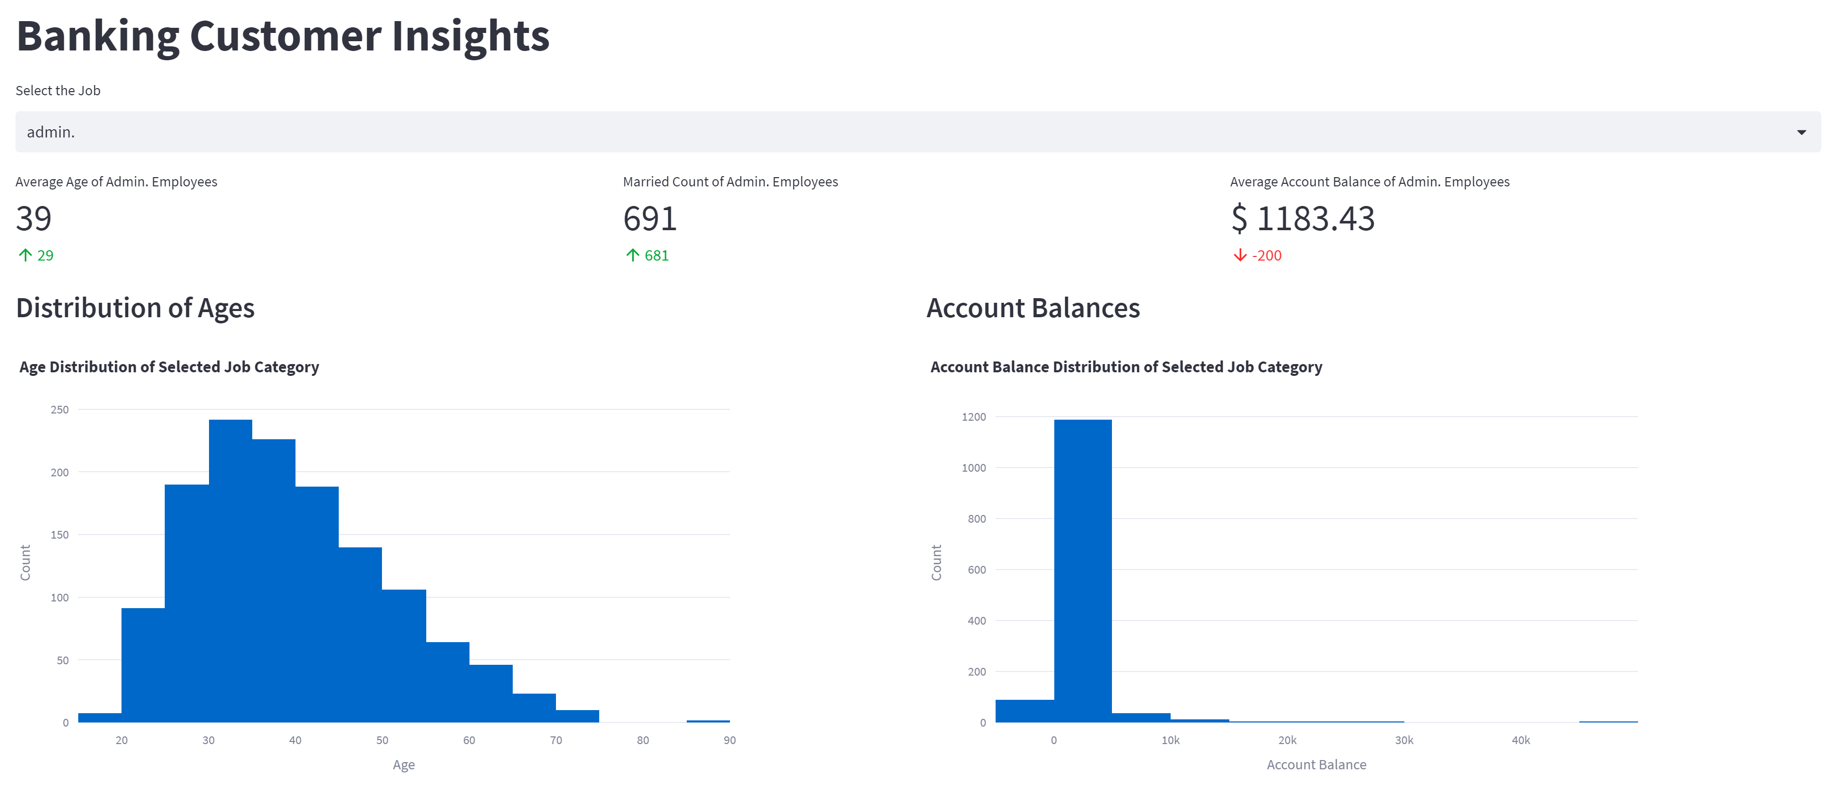Click the Average Age value 39
This screenshot has width=1845, height=810.
(33, 218)
